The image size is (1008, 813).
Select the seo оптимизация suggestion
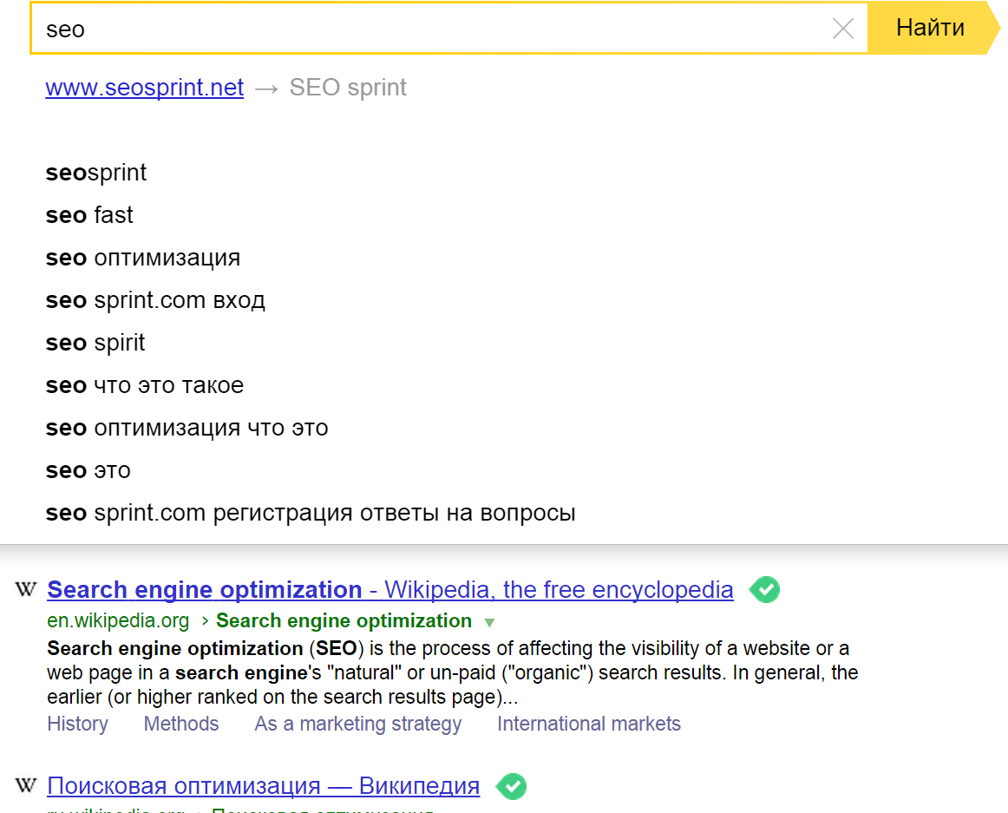(142, 258)
